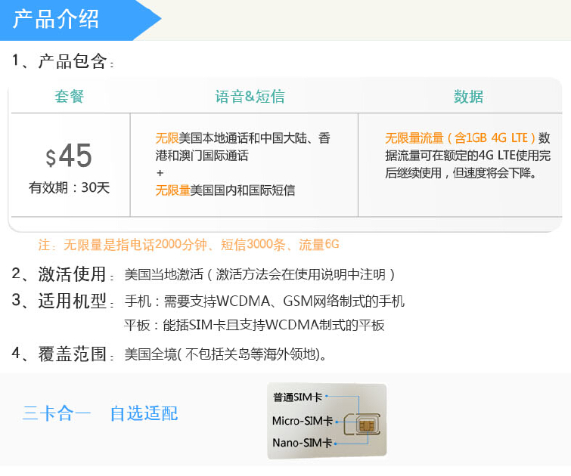Click orange 无限量 before 美国国内和国际短信
571x476 pixels.
(172, 190)
